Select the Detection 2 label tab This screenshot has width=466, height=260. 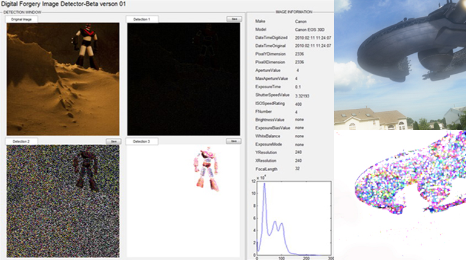[x=21, y=141]
